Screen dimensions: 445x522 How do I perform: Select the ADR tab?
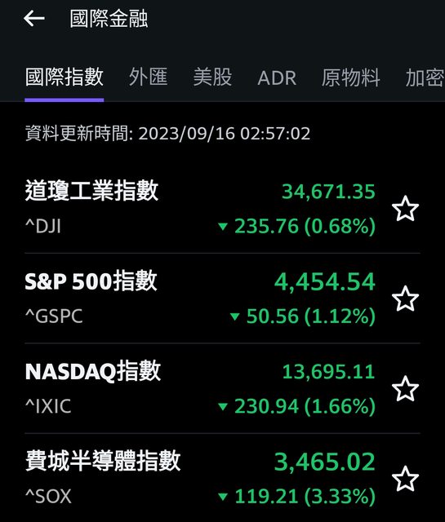pyautogui.click(x=277, y=78)
